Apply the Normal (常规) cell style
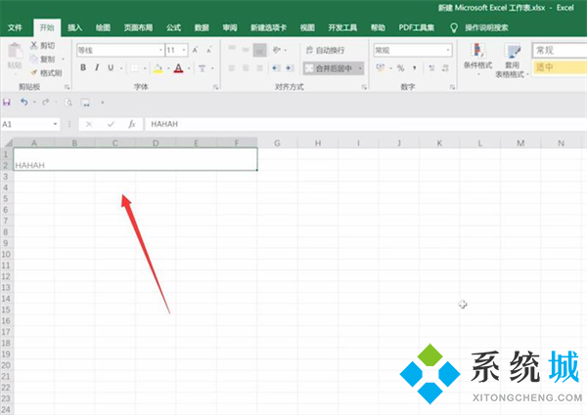The width and height of the screenshot is (587, 415). tap(560, 50)
